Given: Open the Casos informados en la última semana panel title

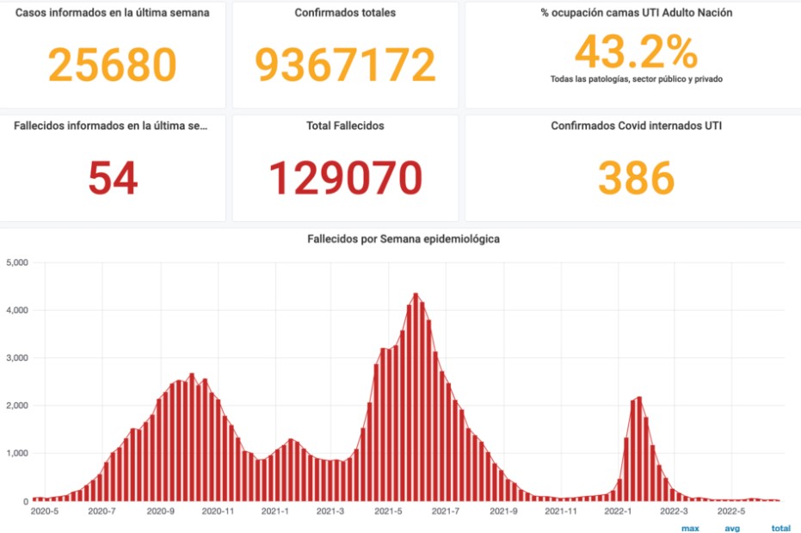Looking at the screenshot, I should (x=113, y=13).
